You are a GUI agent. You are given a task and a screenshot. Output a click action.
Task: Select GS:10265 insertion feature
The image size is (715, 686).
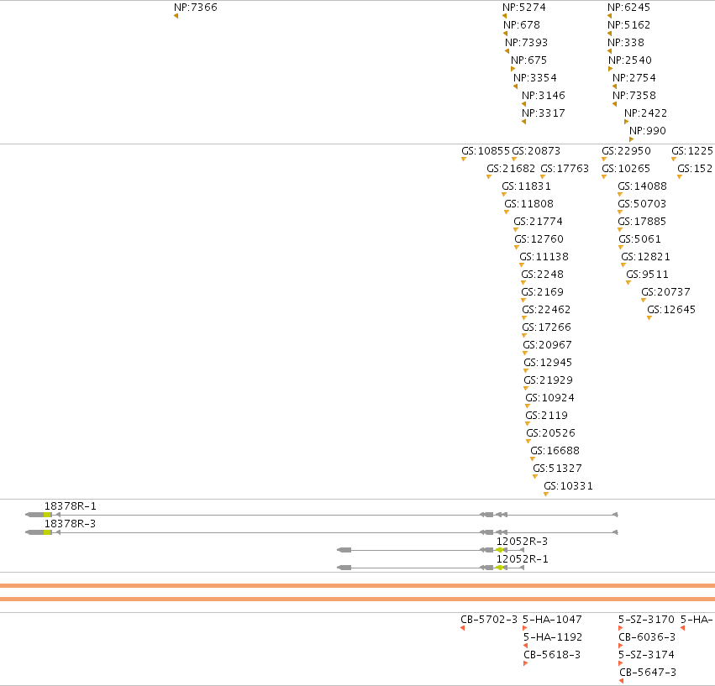626,169
